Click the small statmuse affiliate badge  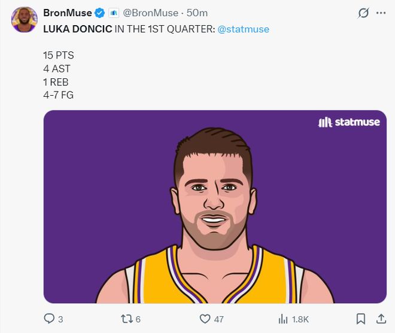pos(113,13)
